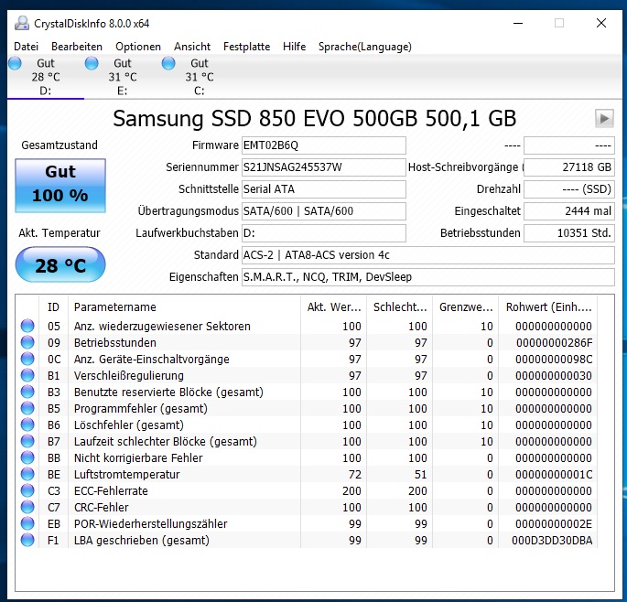The width and height of the screenshot is (627, 602).
Task: Click the Gesamtzustand label
Action: (59, 145)
